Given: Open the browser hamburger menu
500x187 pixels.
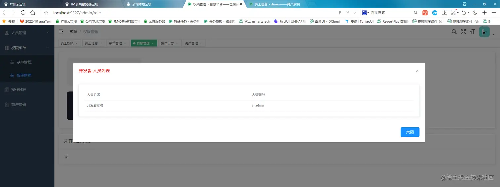Looking at the screenshot, I should [x=494, y=13].
